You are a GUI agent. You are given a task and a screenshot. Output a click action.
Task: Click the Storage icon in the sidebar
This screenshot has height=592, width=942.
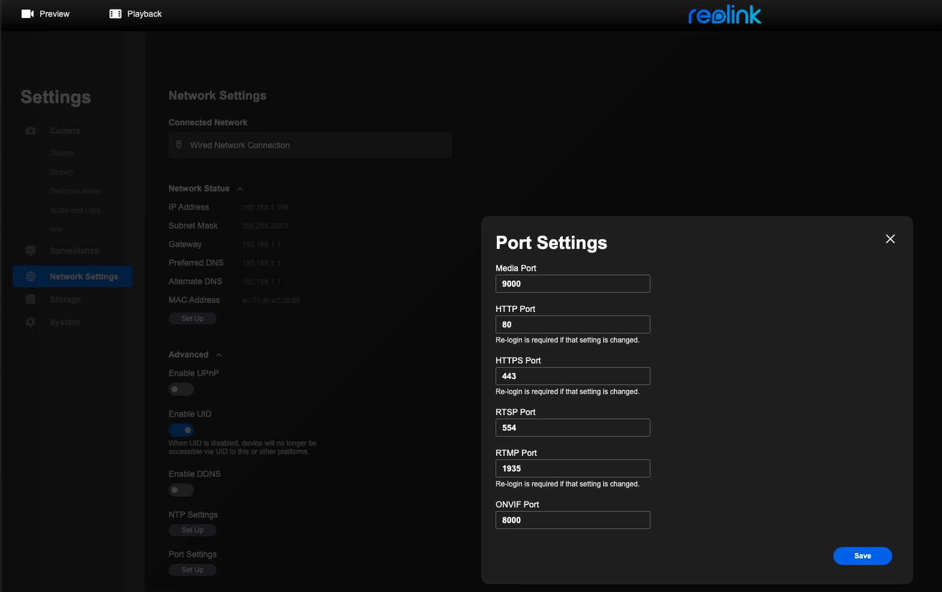pos(31,299)
